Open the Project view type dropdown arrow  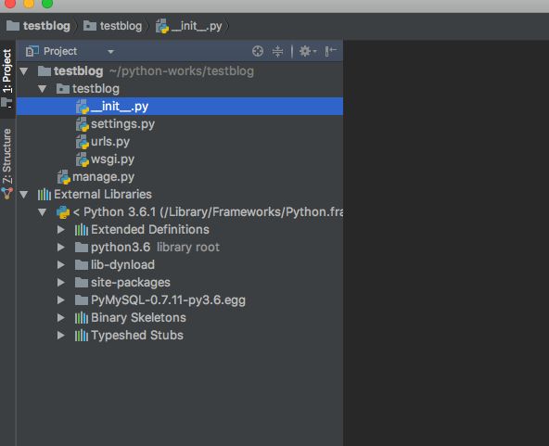pyautogui.click(x=110, y=52)
